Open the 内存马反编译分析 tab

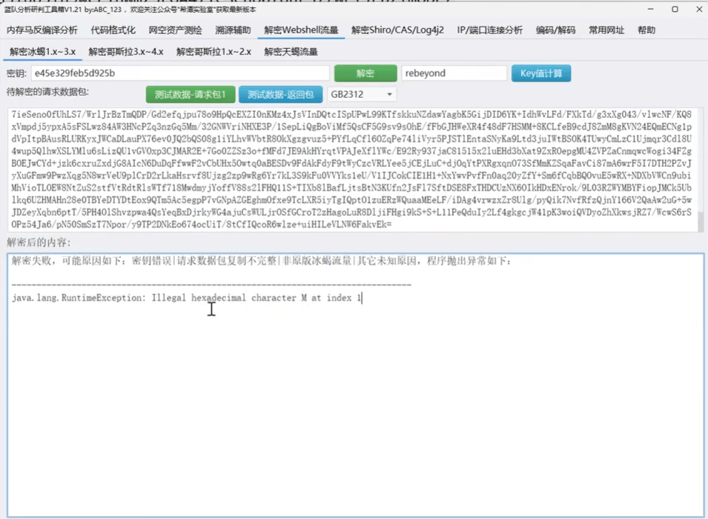(42, 30)
